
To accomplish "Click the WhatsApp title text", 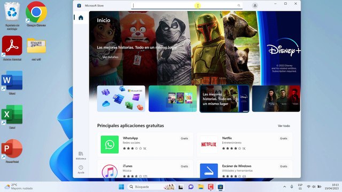I will tap(130, 138).
